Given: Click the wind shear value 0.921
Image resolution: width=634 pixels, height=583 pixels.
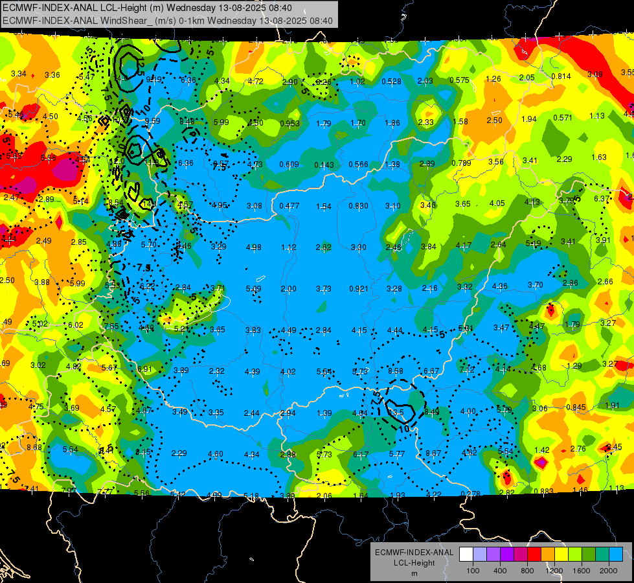Looking at the screenshot, I should (358, 288).
